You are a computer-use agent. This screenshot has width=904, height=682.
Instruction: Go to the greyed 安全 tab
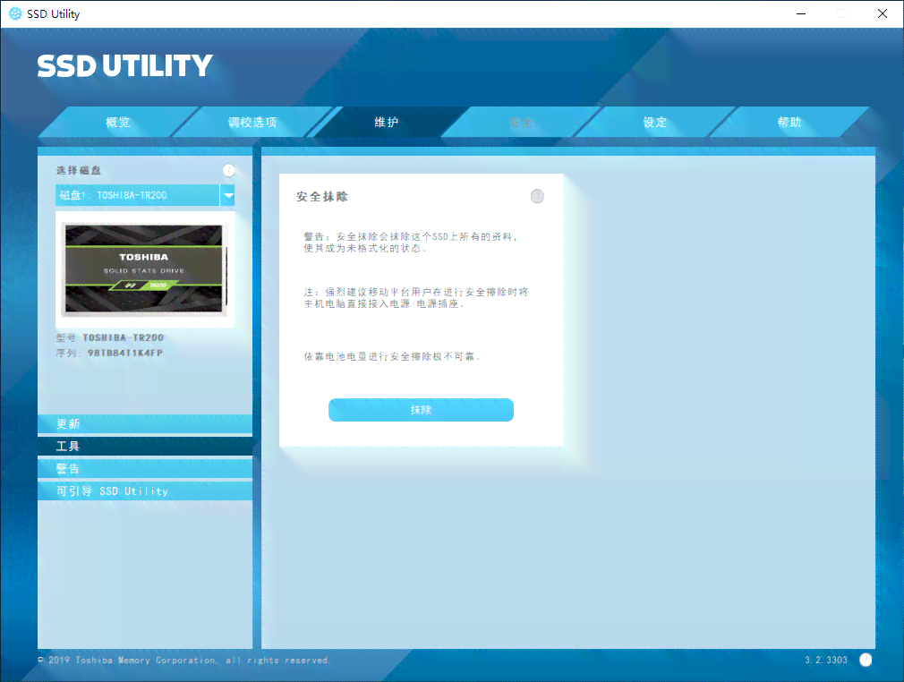521,123
